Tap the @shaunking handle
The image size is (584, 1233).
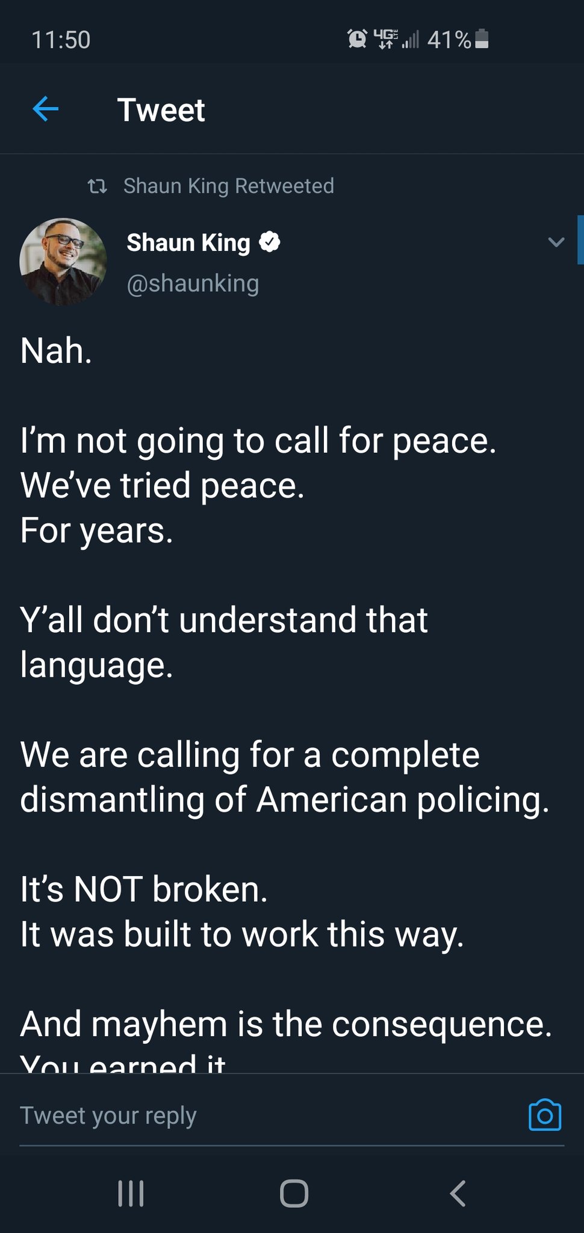click(193, 283)
